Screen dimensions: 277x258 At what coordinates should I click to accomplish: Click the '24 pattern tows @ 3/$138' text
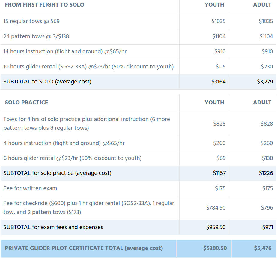point(36,36)
